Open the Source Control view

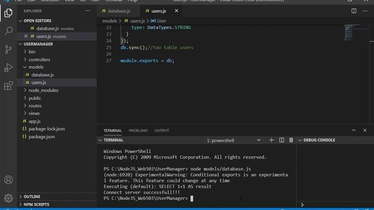tap(8, 49)
